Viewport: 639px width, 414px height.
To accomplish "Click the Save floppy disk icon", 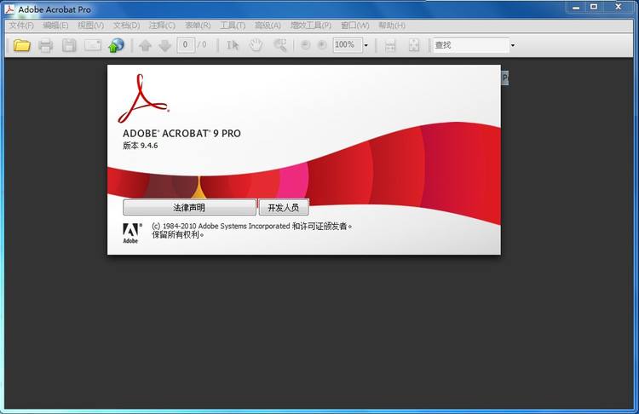I will pos(69,45).
